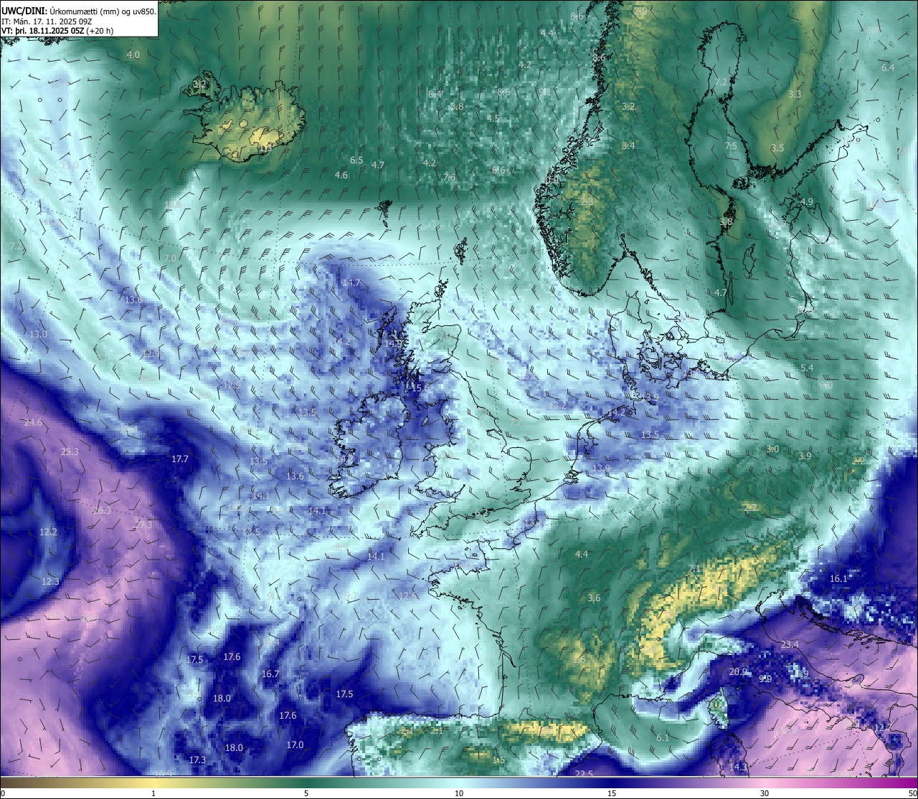Click the 17.7 value label on map
The height and width of the screenshot is (799, 918).
180,459
